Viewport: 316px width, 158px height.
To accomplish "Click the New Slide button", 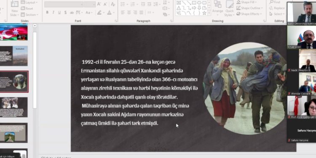I will (x=15, y=8).
